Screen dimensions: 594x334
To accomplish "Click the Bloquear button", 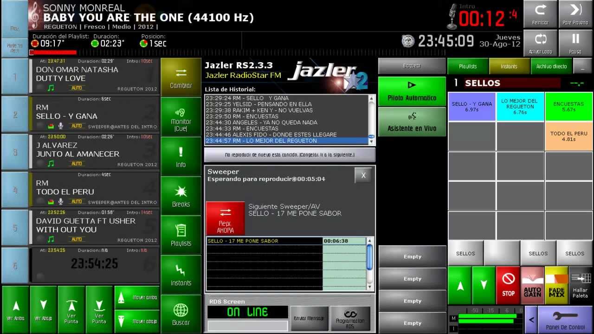I will (x=412, y=66).
